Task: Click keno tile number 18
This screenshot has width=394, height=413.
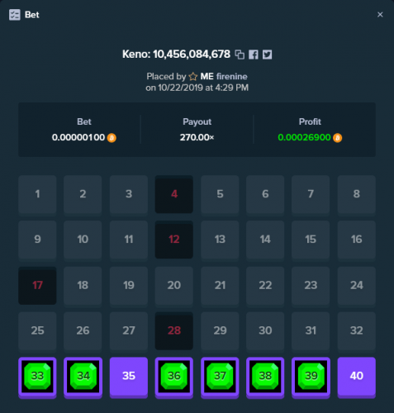Action: point(83,286)
